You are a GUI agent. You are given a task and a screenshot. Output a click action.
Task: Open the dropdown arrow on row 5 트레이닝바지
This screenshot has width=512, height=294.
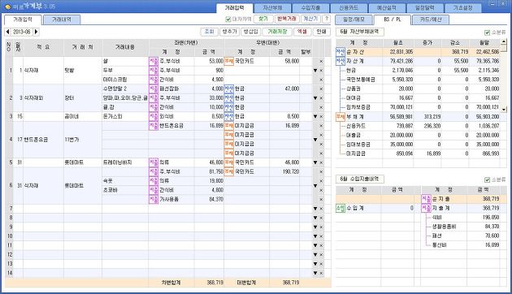pyautogui.click(x=315, y=162)
